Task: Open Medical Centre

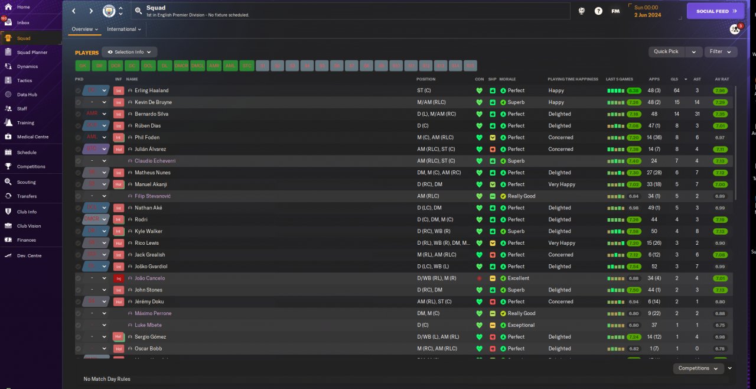Action: (x=32, y=137)
